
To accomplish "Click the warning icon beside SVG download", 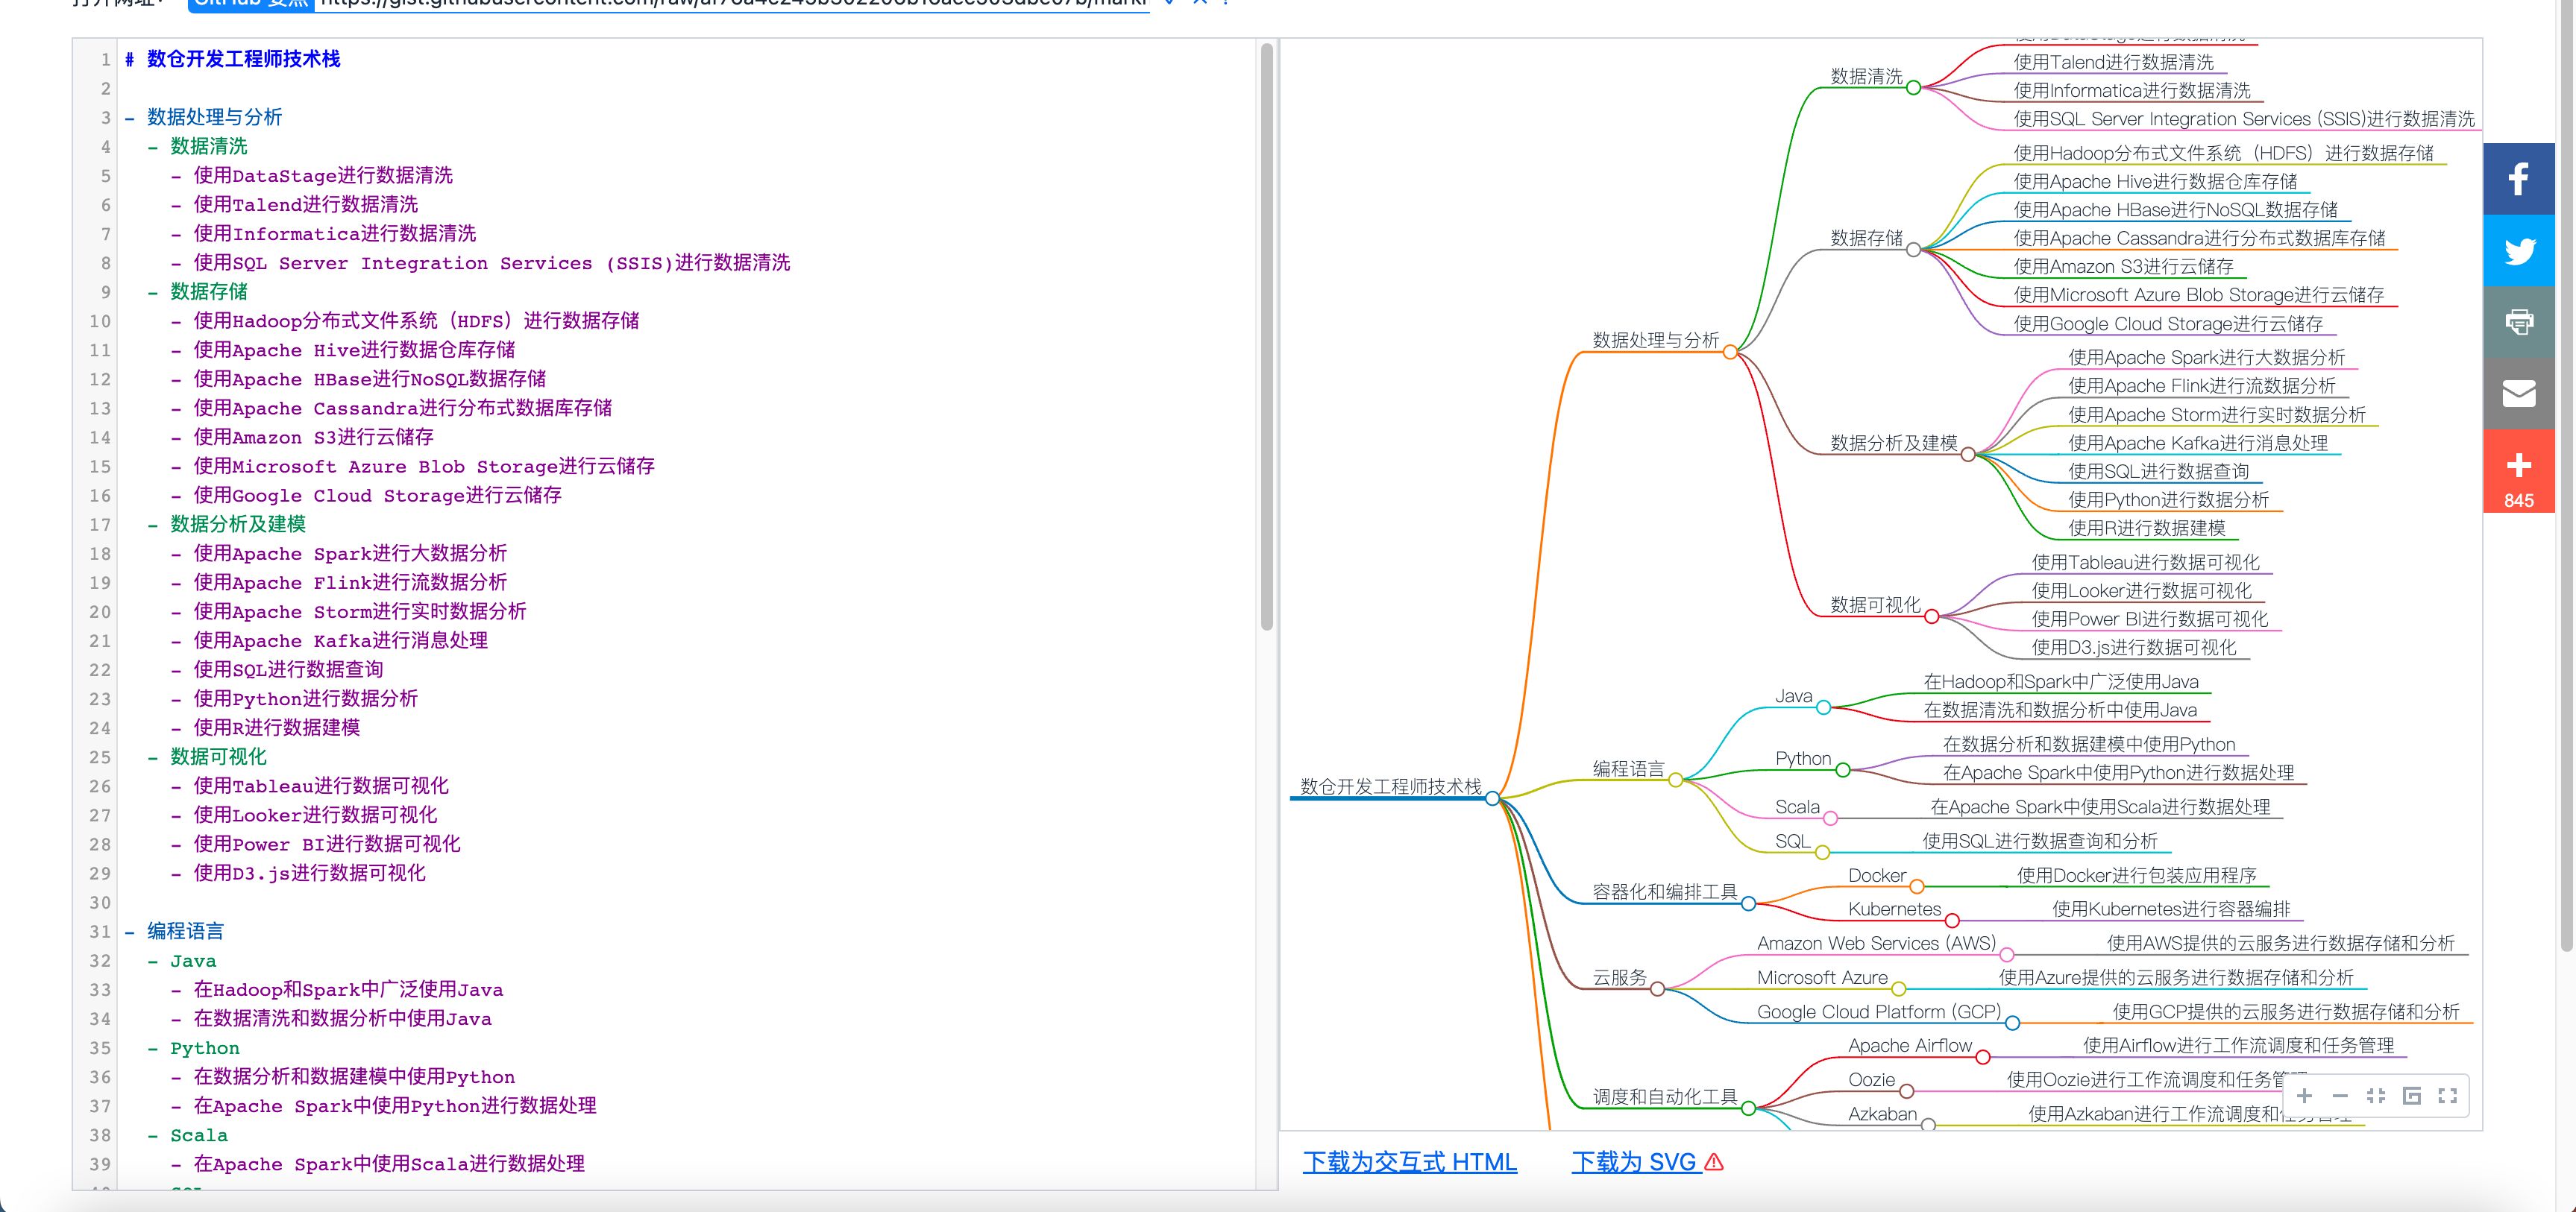I will pos(1714,1162).
